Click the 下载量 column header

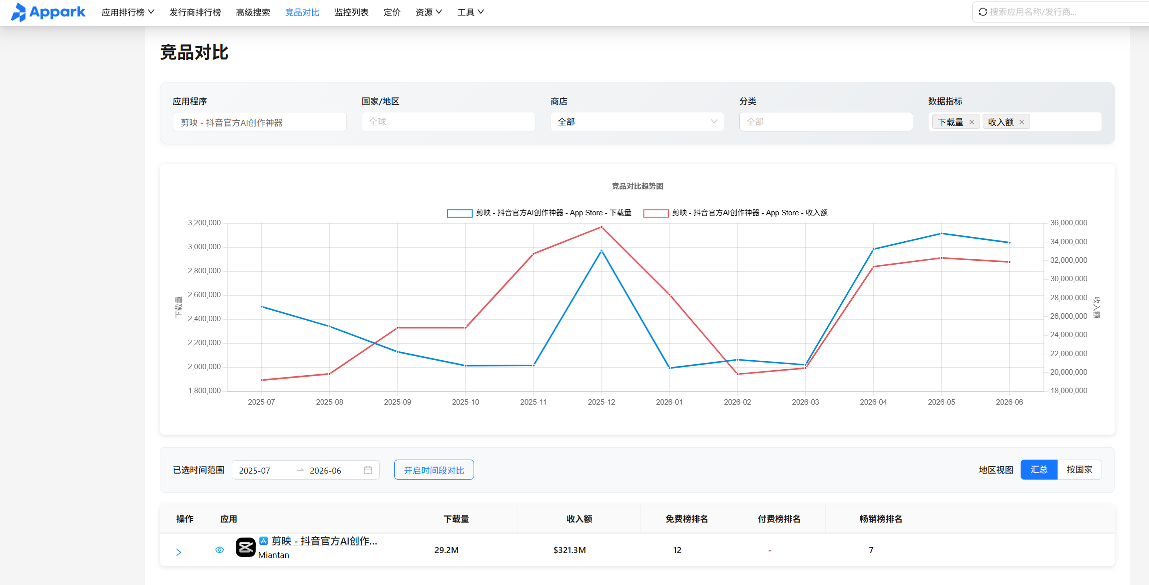(x=456, y=519)
